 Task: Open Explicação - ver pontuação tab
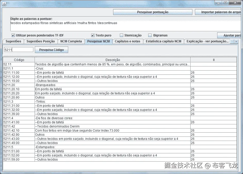207,41
